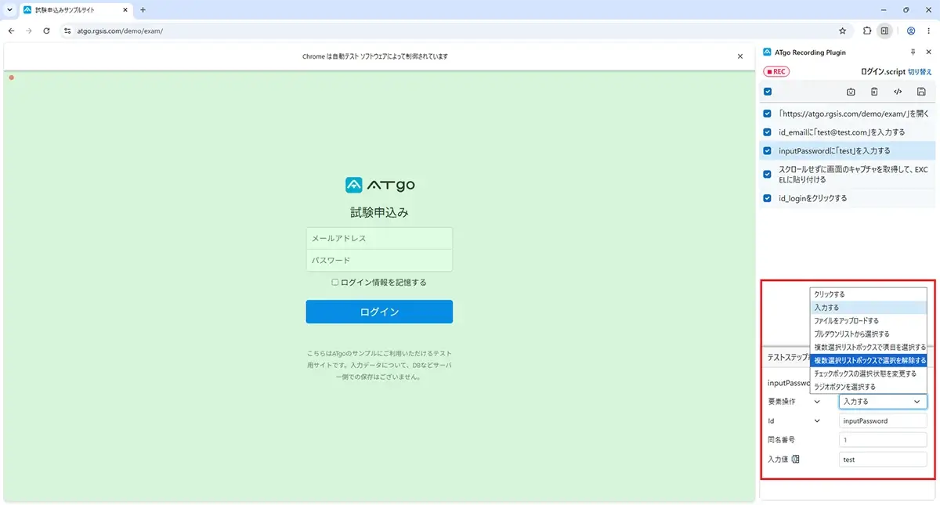Click the floppy disk save icon in plugin toolbar
The width and height of the screenshot is (940, 505).
pos(921,92)
